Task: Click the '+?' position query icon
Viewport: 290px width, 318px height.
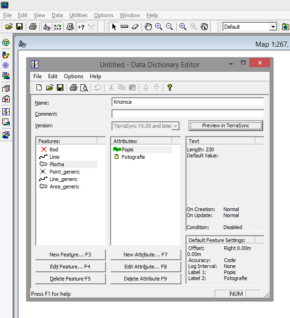Action: (81, 26)
